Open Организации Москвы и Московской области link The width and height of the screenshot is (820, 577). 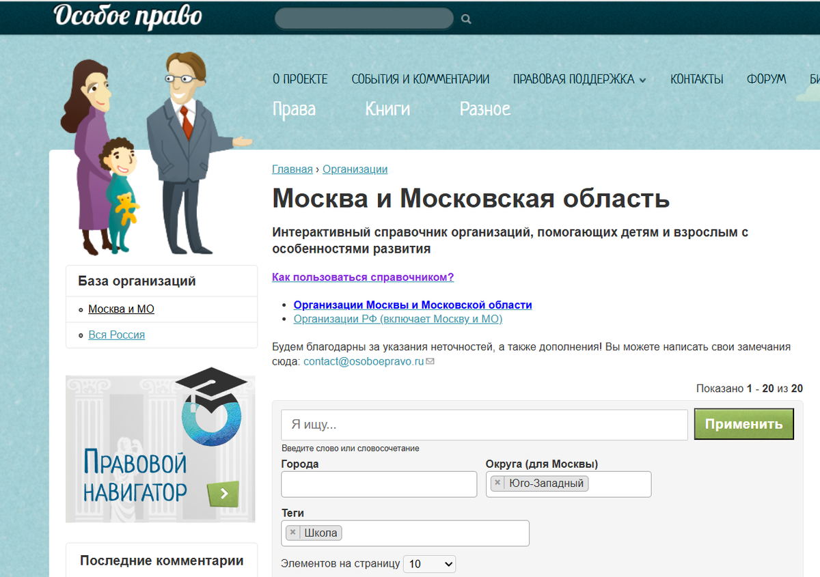[x=413, y=305]
